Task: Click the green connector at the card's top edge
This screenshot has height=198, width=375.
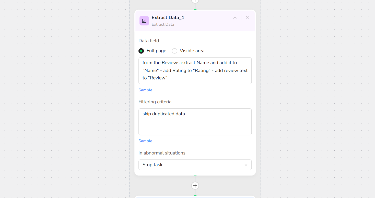Action: pos(195,9)
